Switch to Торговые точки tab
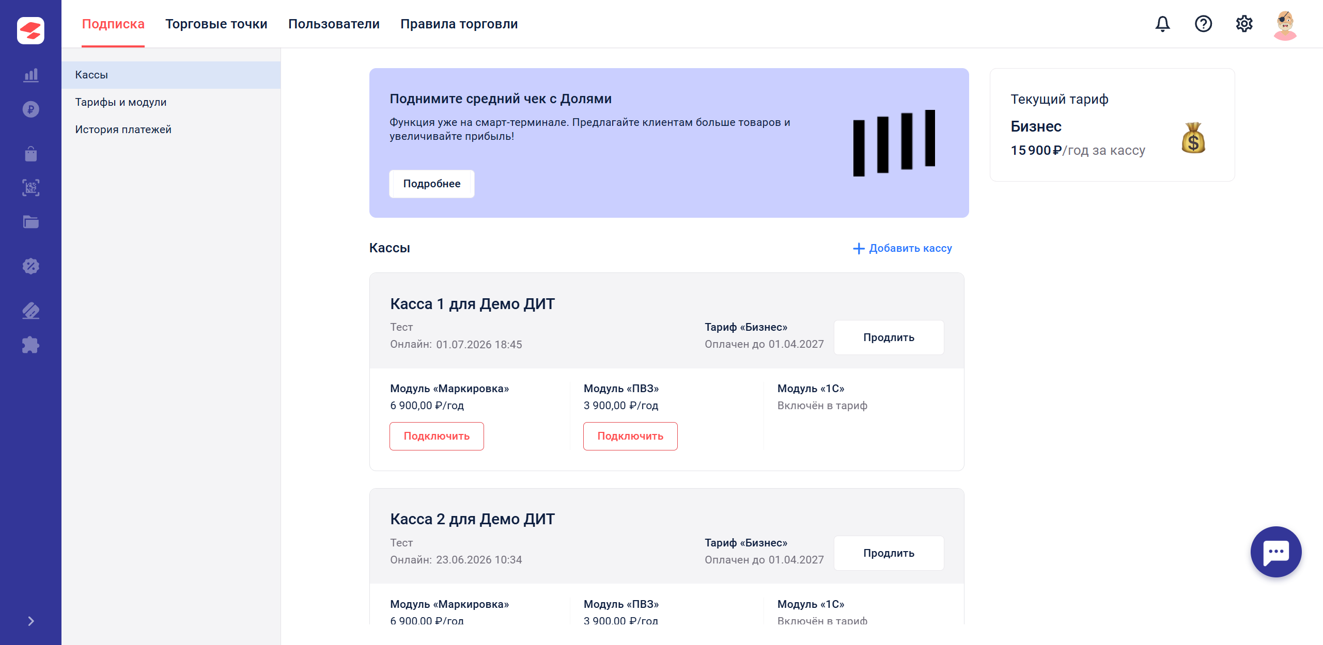The width and height of the screenshot is (1323, 645). coord(216,24)
